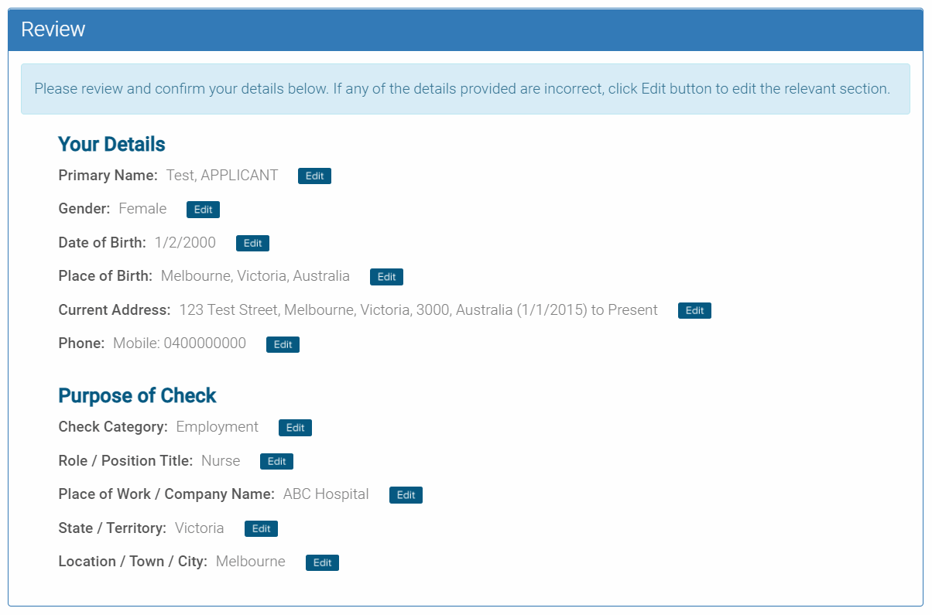Image resolution: width=932 pixels, height=615 pixels.
Task: Click the Victoria state value
Action: click(199, 528)
